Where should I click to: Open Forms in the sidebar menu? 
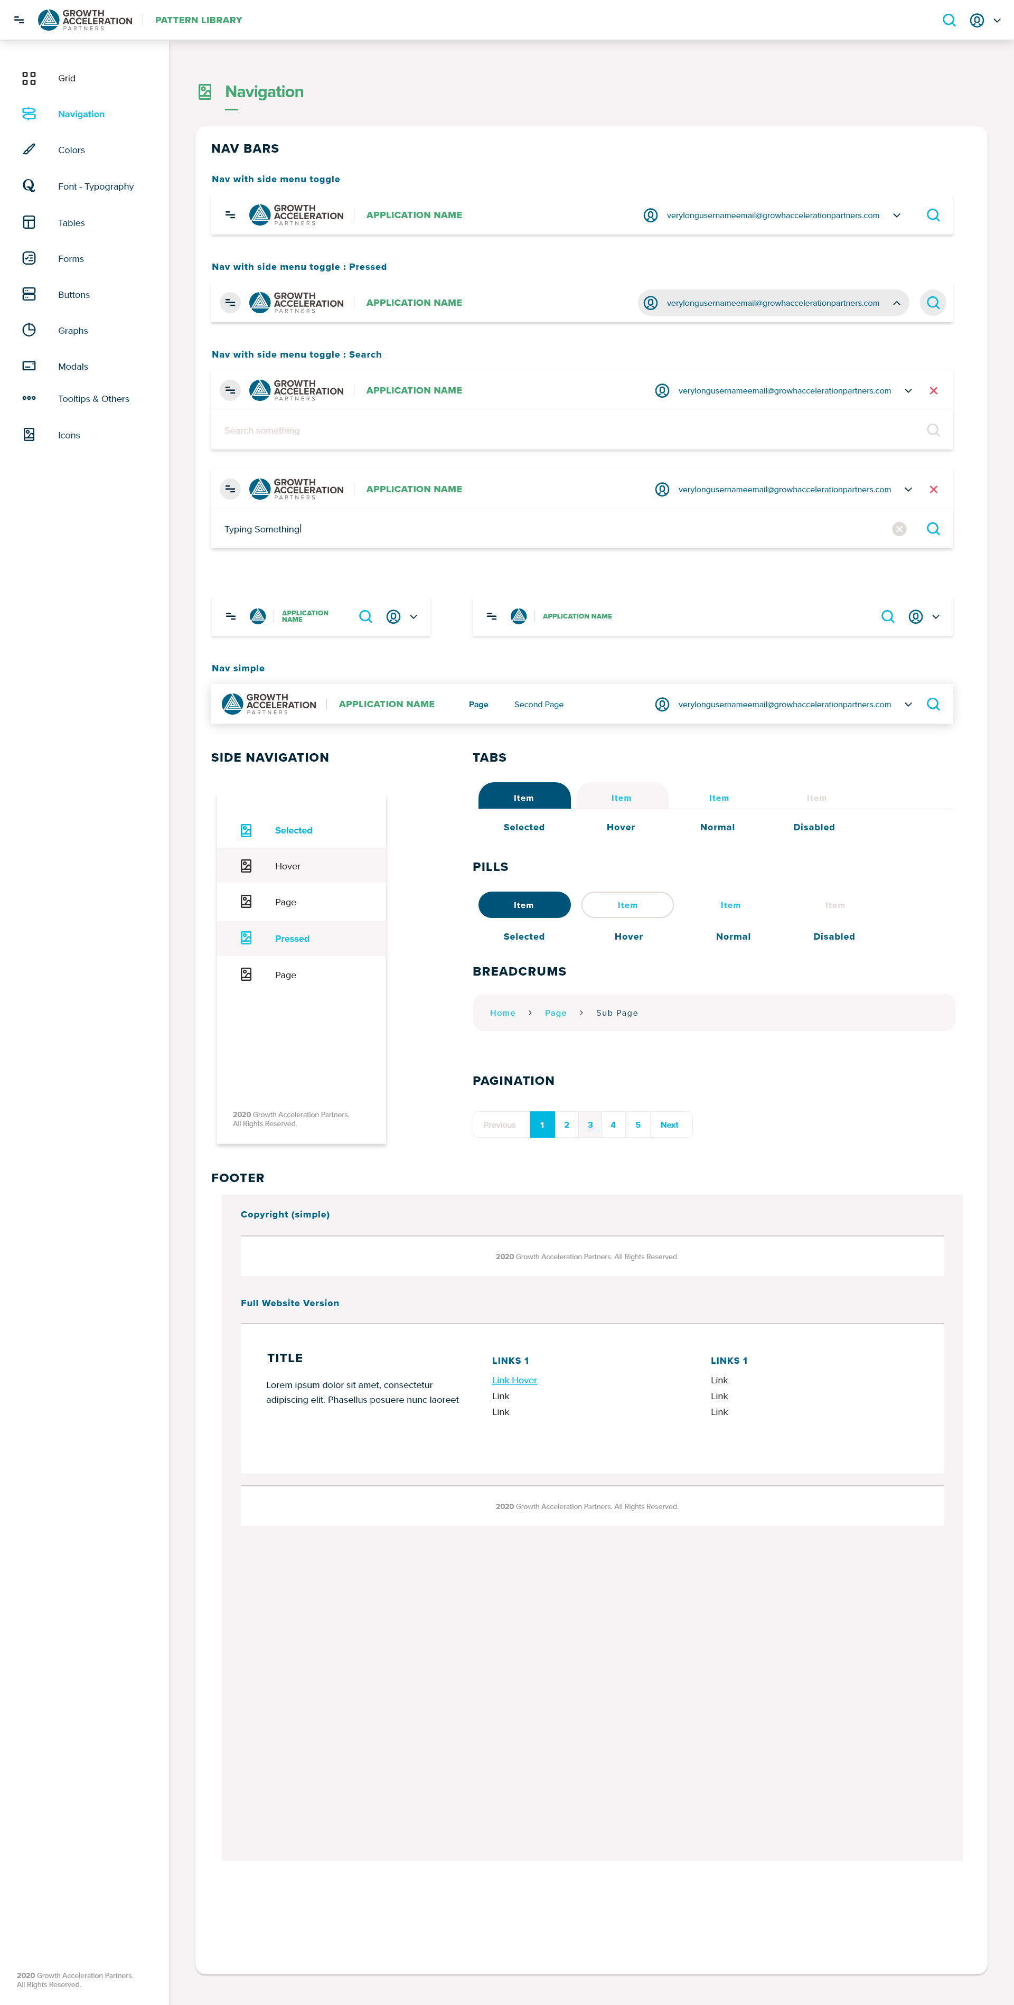[x=71, y=258]
